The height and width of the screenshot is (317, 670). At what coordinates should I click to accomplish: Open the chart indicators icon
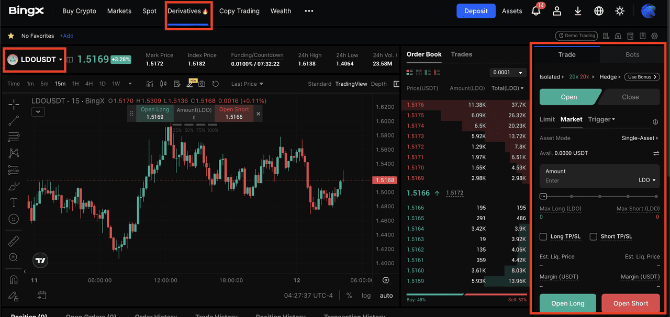150,84
